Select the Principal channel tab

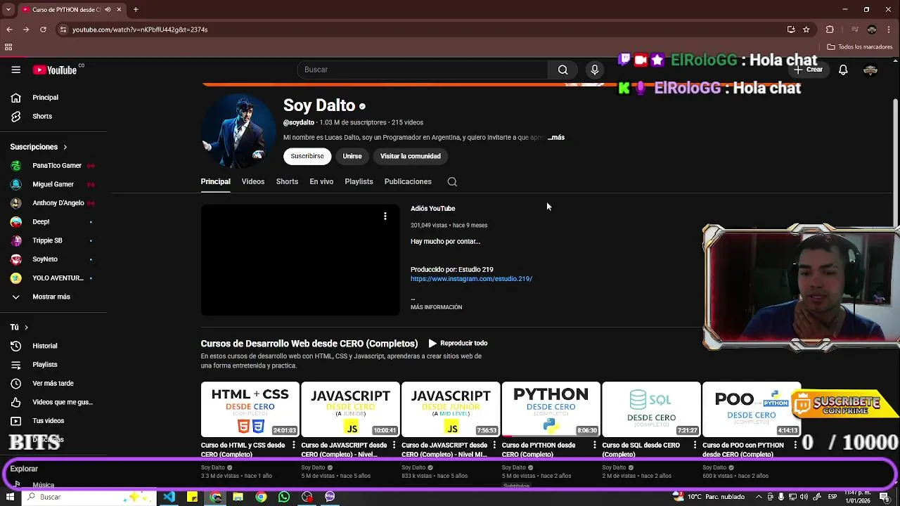click(215, 181)
